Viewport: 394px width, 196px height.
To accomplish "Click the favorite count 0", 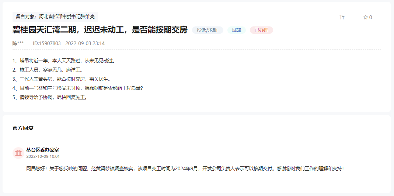I will pyautogui.click(x=371, y=17).
